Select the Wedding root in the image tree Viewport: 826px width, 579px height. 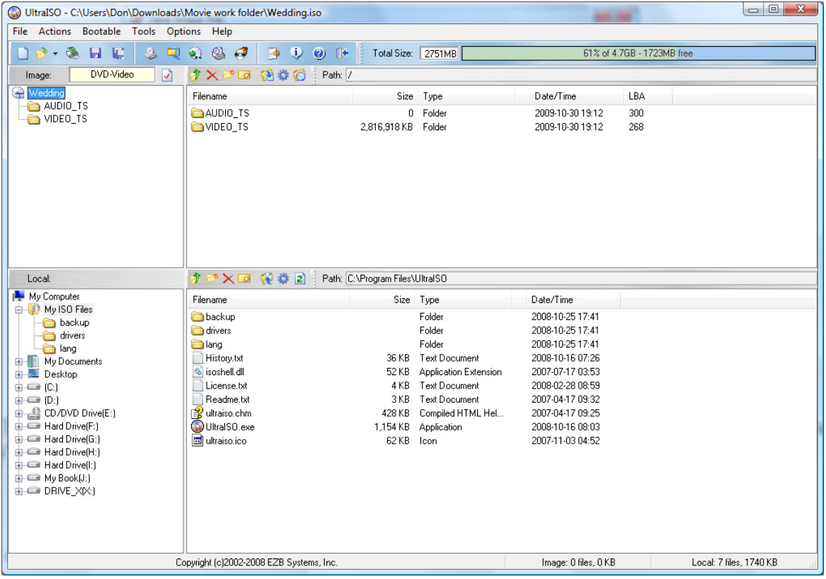point(46,93)
